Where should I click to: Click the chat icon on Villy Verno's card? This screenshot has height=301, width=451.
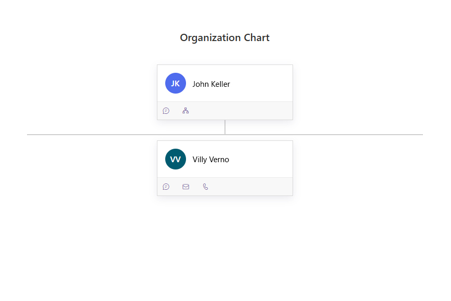coord(166,187)
